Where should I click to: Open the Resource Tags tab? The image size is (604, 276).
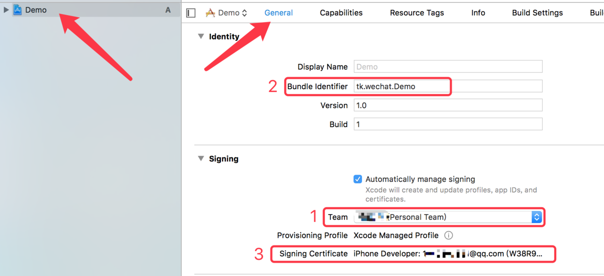pos(417,13)
